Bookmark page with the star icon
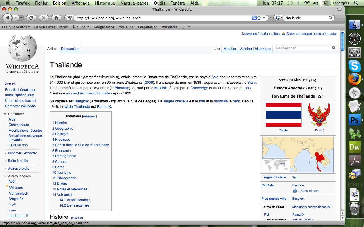This screenshot has height=227, width=364. 259,18
